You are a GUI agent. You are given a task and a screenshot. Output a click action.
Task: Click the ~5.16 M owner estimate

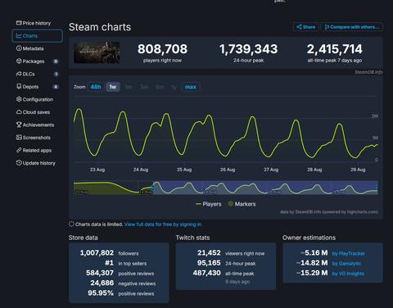tap(314, 253)
